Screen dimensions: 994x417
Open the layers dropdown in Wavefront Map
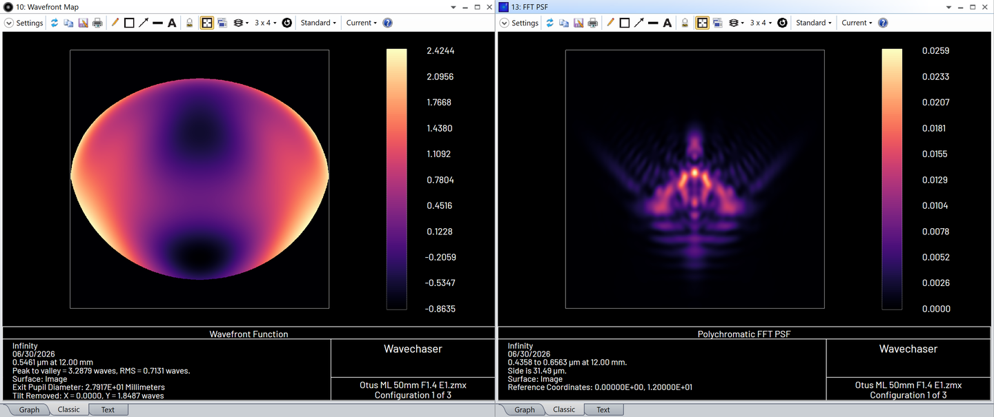(x=240, y=23)
